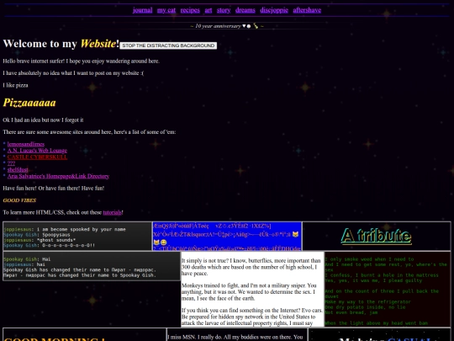Open the discjoppie nav link
This screenshot has width=454, height=341.
tap(274, 10)
